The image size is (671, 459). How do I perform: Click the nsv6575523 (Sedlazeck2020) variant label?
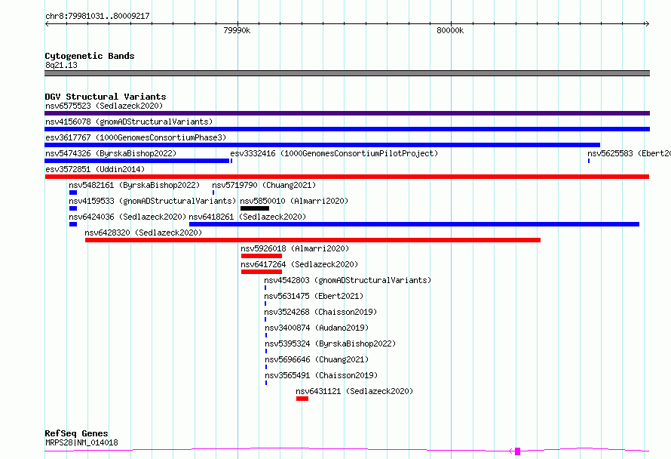point(104,106)
